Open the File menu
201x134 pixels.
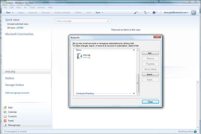(x=5, y=8)
